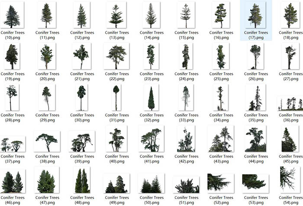The width and height of the screenshot is (303, 206).
Task: Click the Conifer Trees (15).png file label
Action: [186, 35]
